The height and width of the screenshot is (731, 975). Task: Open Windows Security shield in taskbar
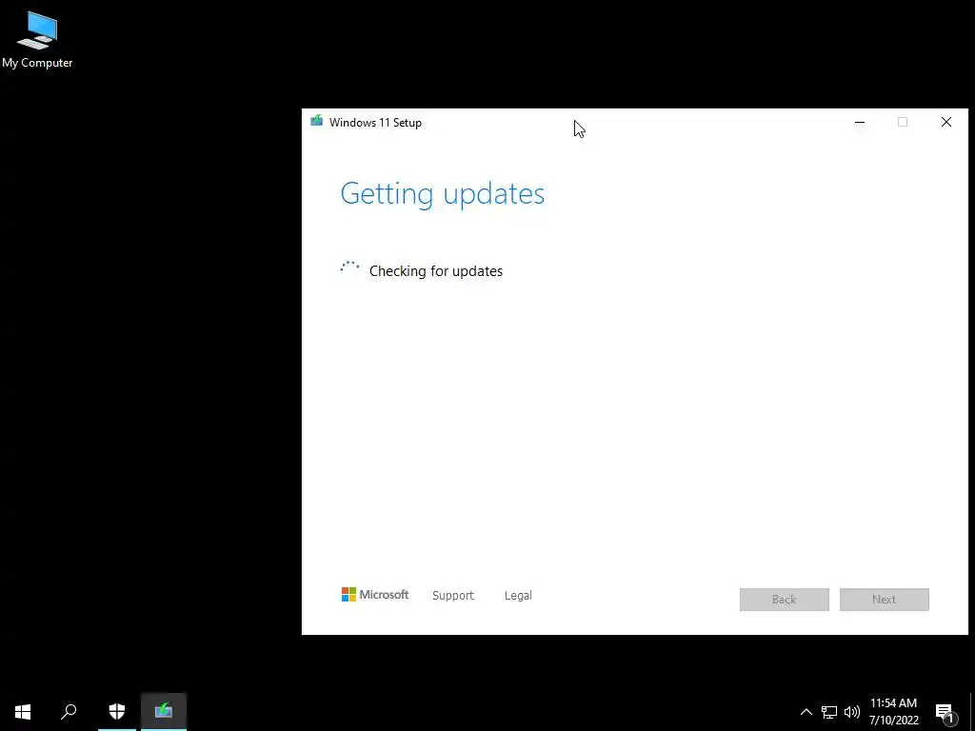pos(117,712)
